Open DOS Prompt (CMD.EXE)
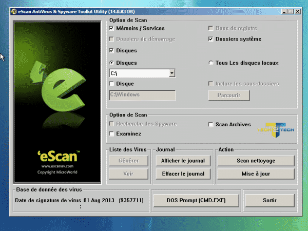Viewport: 308px width, 231px height. [x=196, y=200]
